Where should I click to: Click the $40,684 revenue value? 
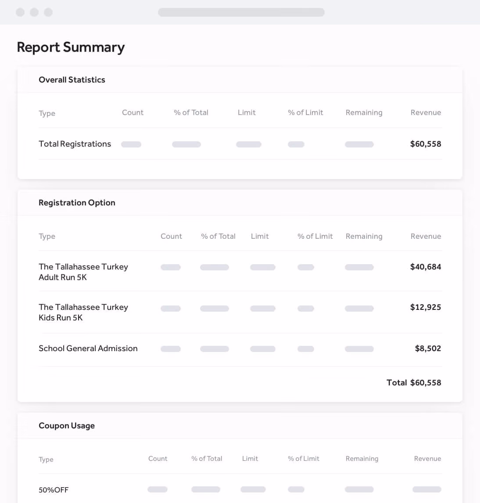(x=426, y=267)
